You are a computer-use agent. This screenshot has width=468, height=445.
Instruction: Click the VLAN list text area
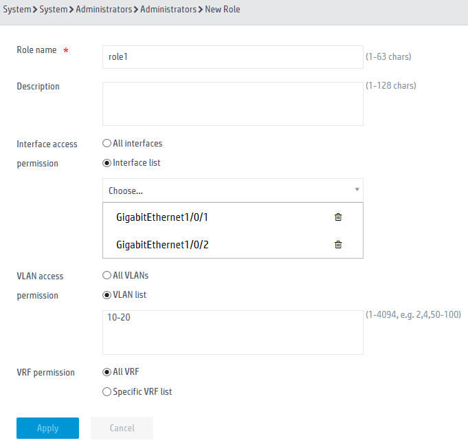click(x=233, y=332)
